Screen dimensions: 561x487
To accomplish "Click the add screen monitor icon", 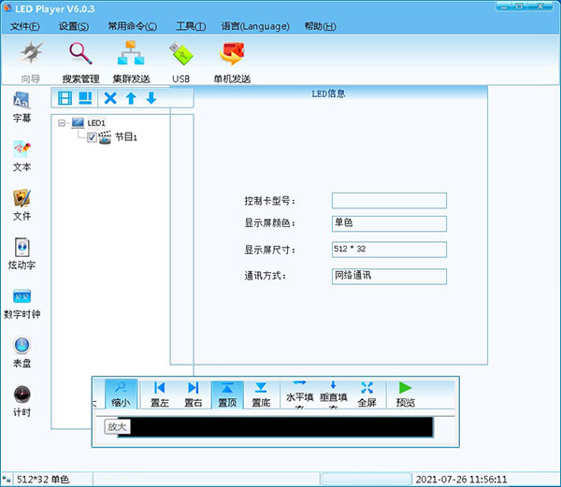I will (x=85, y=98).
